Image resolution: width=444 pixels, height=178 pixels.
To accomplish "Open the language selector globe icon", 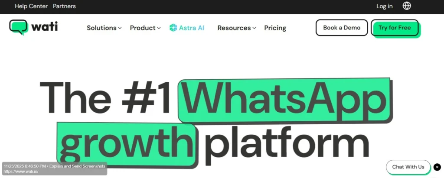I will [407, 6].
